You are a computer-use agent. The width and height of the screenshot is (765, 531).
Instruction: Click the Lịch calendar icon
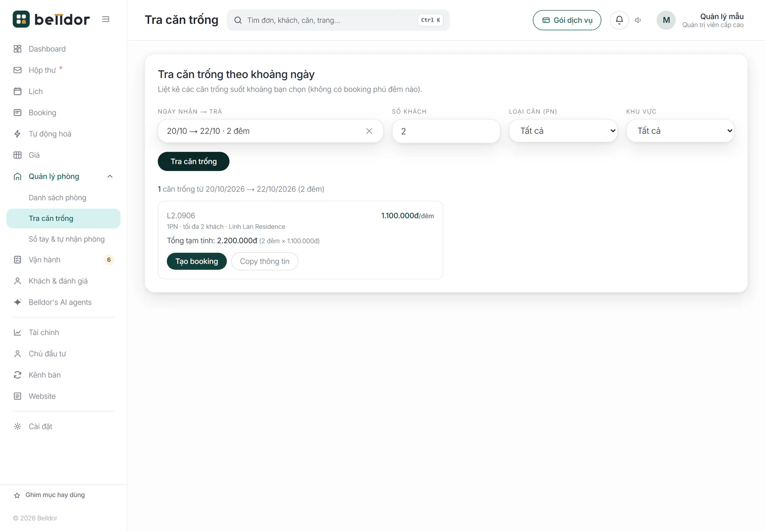coord(18,91)
